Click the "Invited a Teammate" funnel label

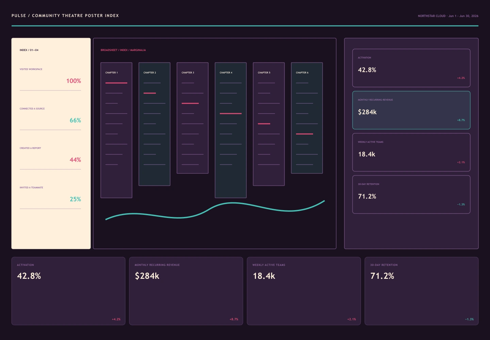point(31,188)
